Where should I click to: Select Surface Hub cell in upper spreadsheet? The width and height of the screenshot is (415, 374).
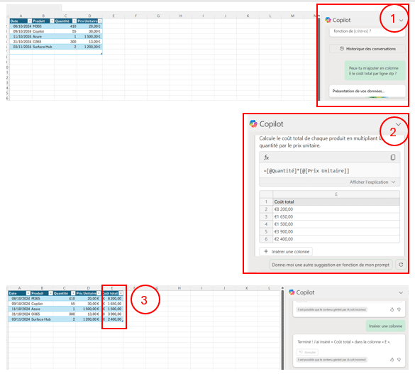coord(43,47)
